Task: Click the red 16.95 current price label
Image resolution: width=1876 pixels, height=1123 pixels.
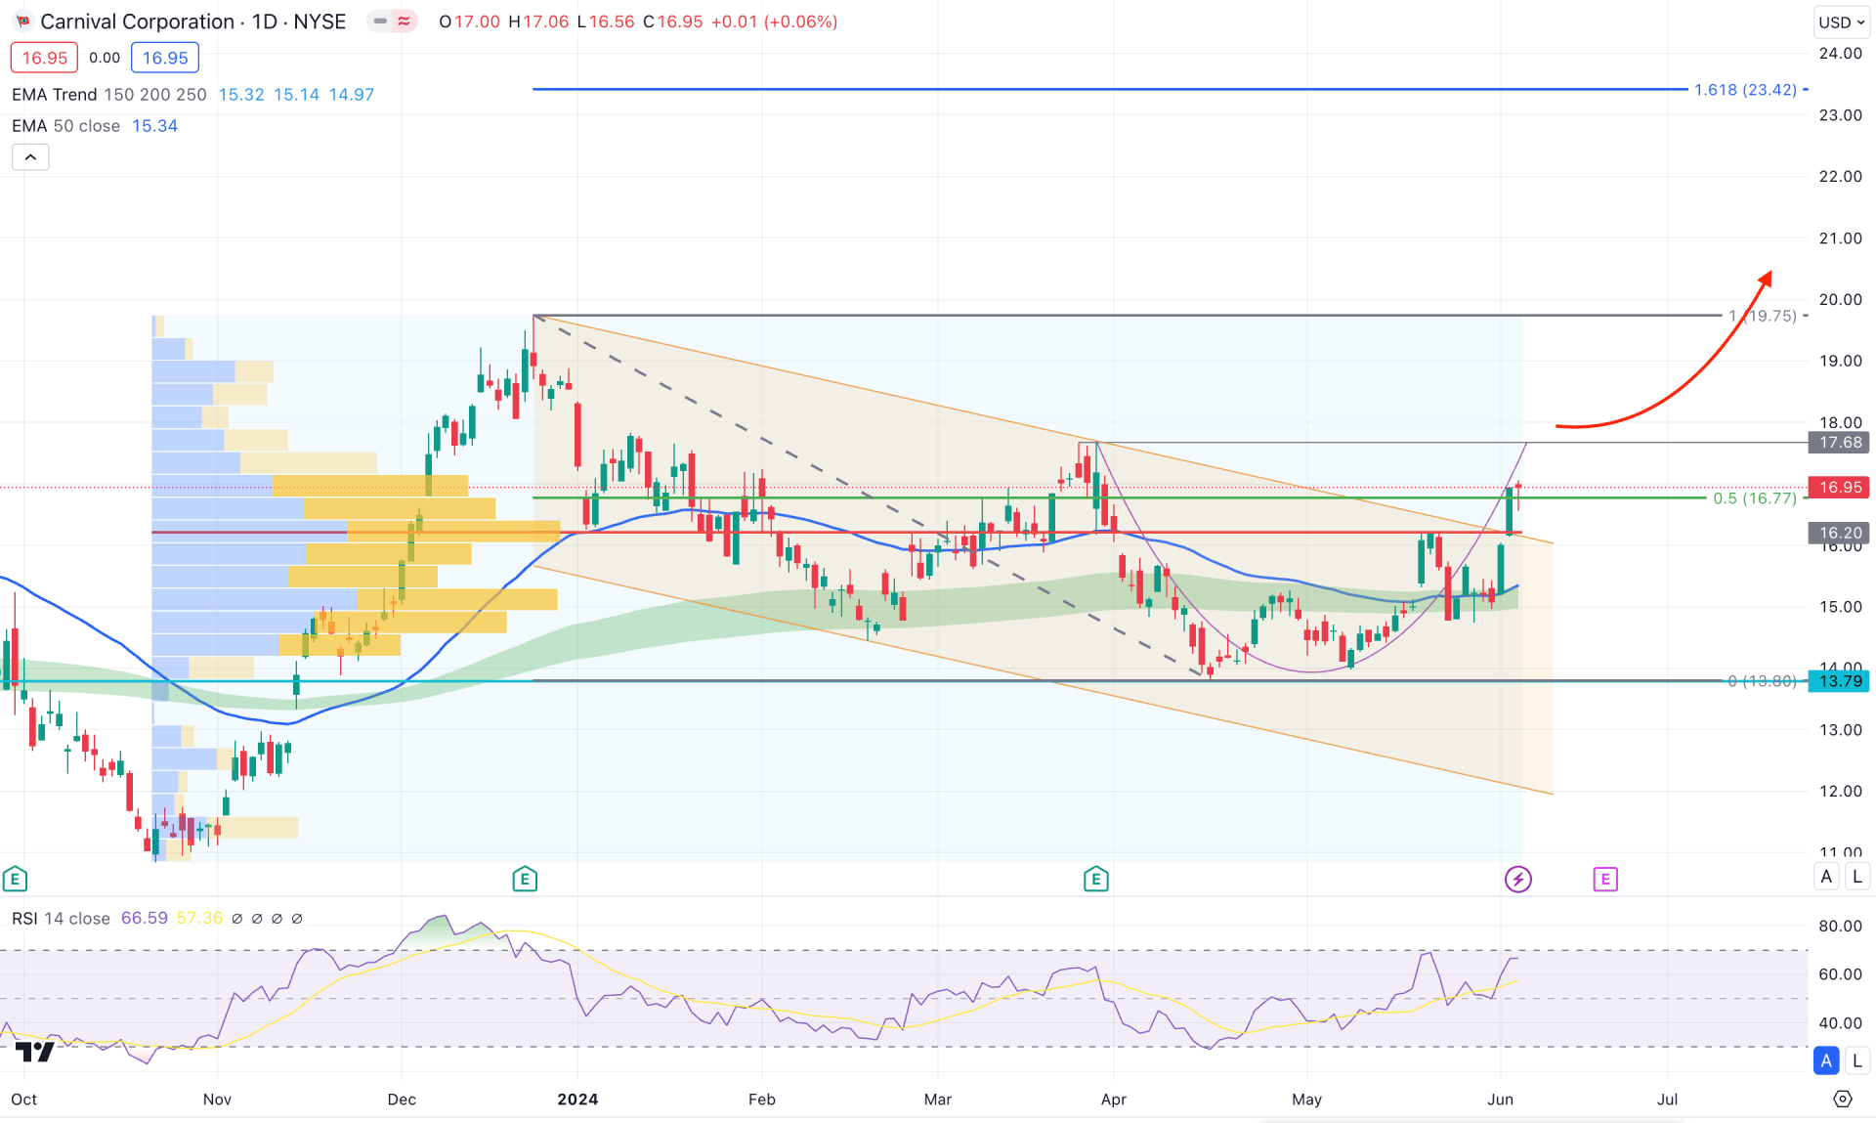Action: (x=1841, y=487)
